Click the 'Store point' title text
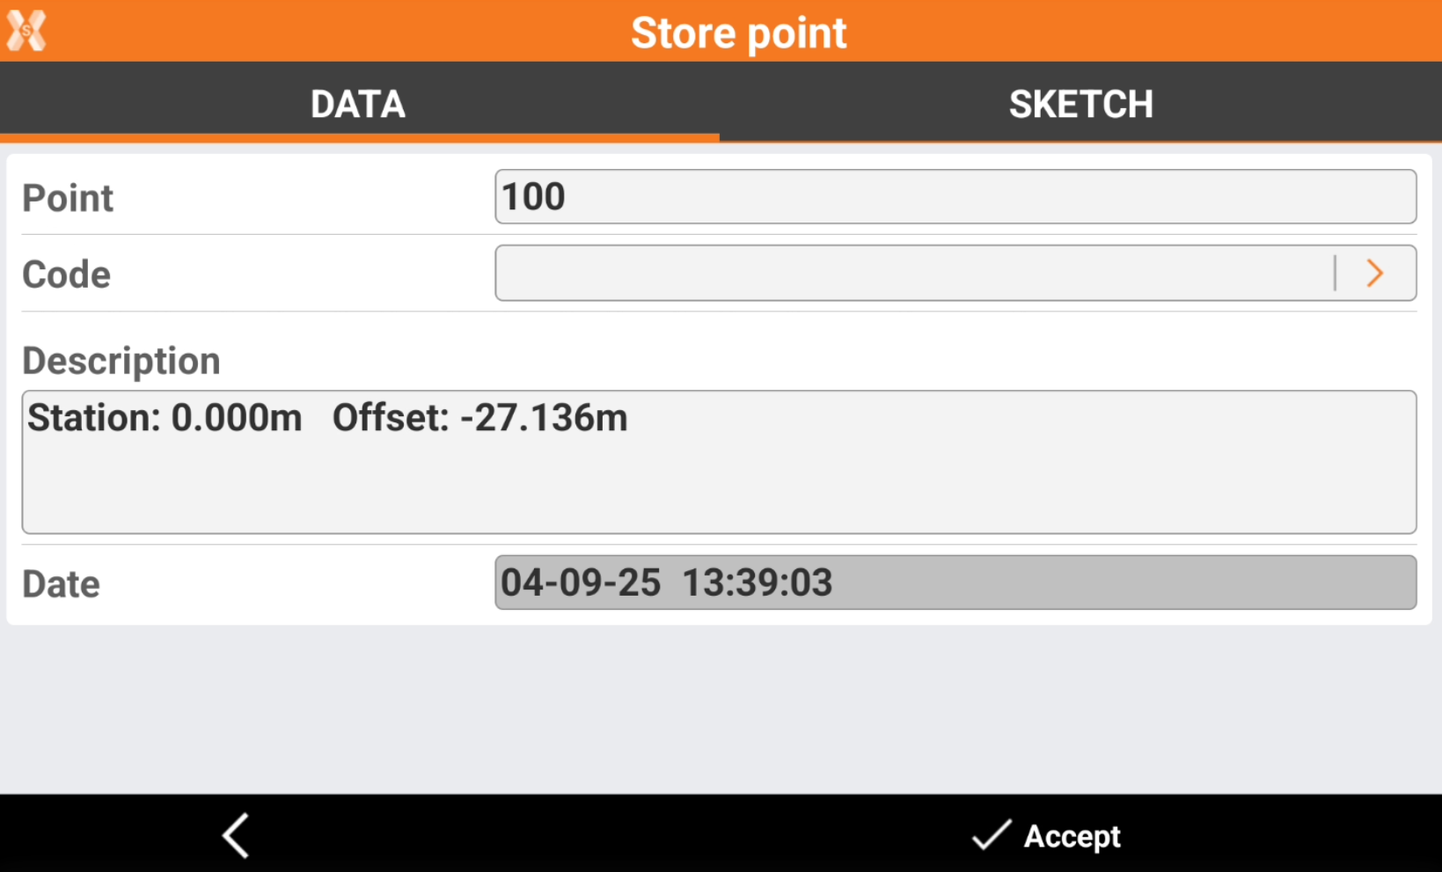The image size is (1442, 872). pyautogui.click(x=738, y=33)
